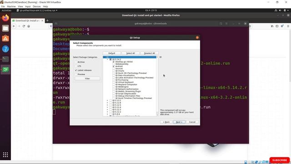Open the VirtualBox Devices menu
291x164 pixels.
[36, 6]
